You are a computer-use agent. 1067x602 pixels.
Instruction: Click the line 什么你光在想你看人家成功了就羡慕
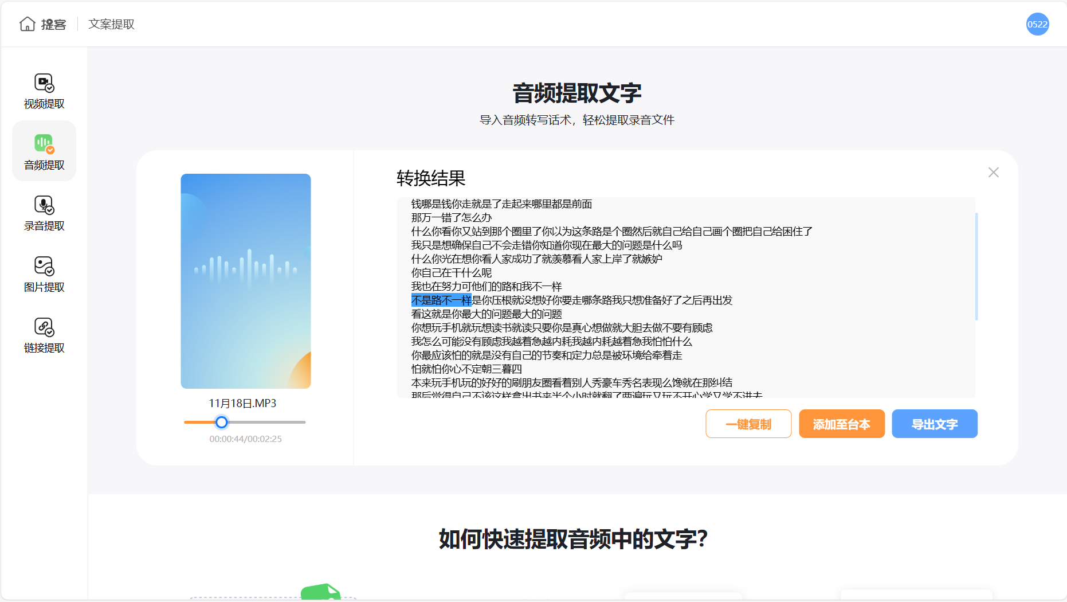tap(537, 259)
